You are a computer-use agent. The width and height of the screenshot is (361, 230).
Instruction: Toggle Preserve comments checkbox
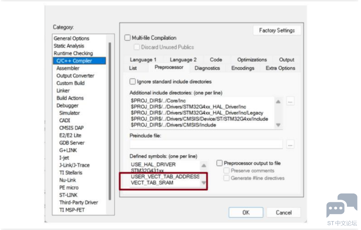(226, 171)
